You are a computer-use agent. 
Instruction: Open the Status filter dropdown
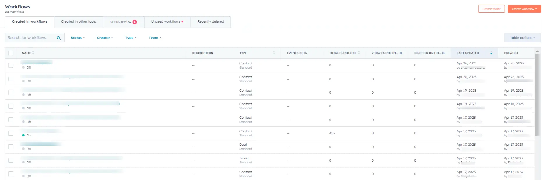78,38
